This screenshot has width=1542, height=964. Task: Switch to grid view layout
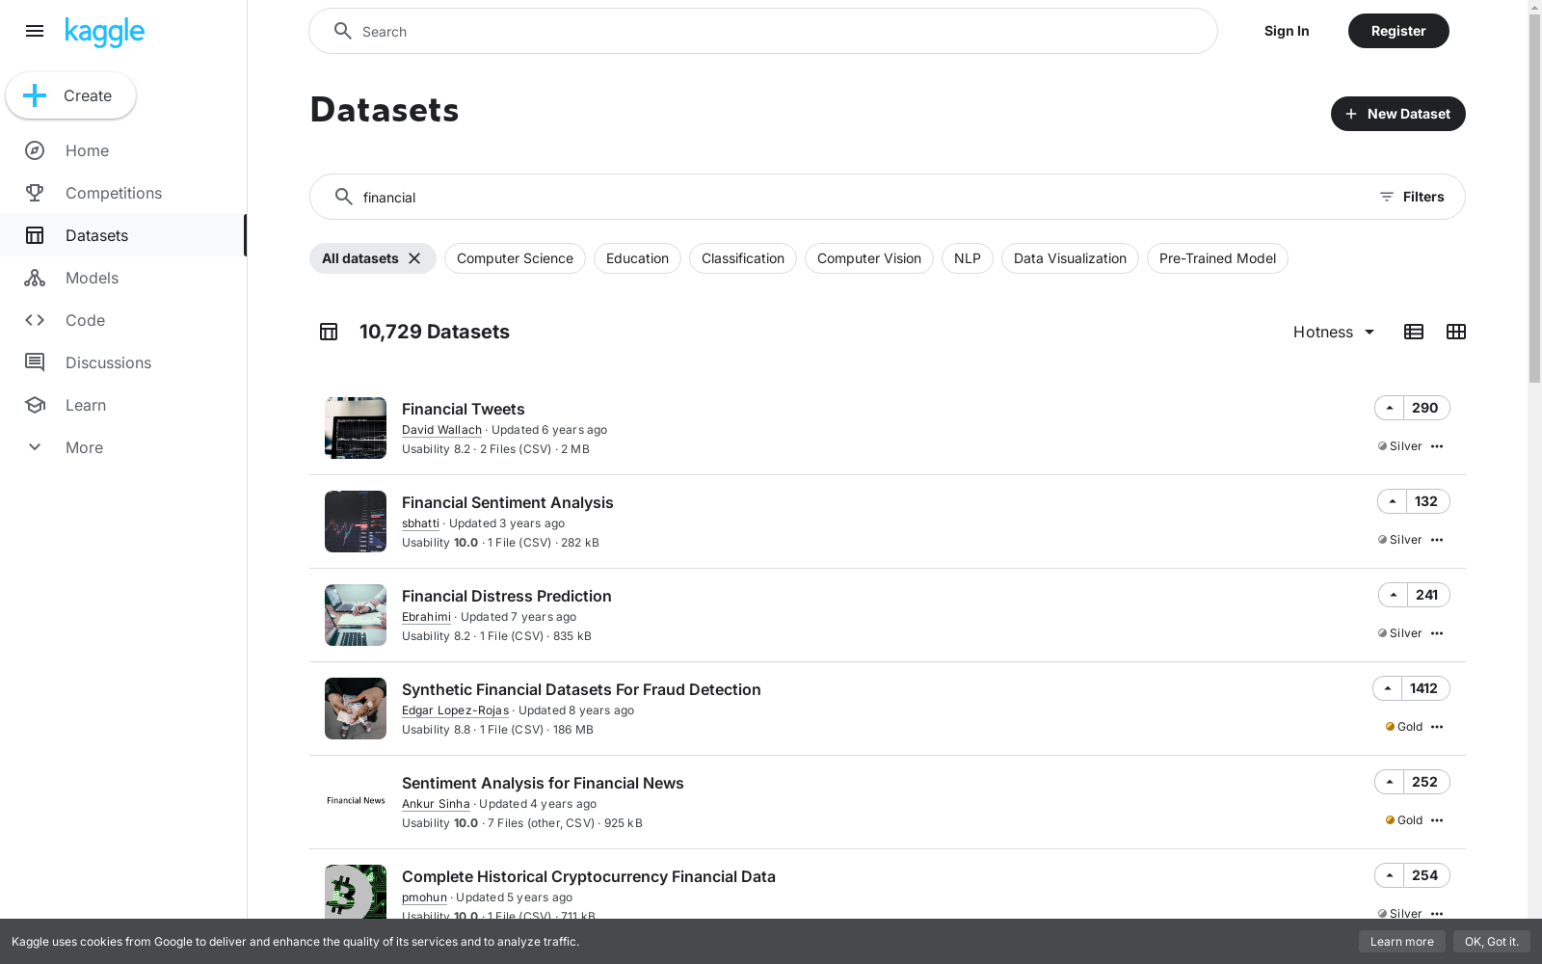[1456, 332]
